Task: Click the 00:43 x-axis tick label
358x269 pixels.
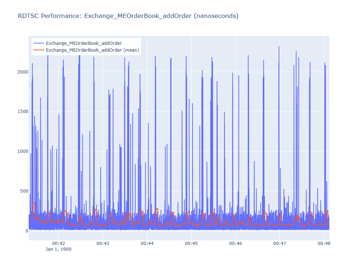Action: pyautogui.click(x=103, y=244)
